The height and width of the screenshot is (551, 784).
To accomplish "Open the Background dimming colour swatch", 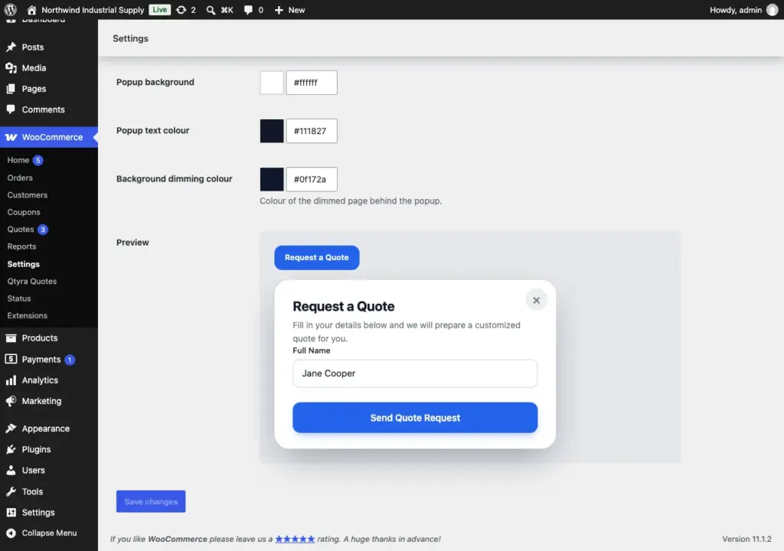I will (272, 179).
